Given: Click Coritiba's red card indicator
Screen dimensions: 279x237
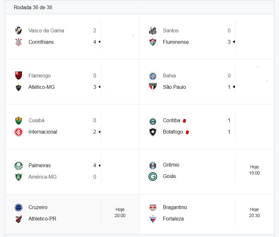Looking at the screenshot, I should point(184,121).
